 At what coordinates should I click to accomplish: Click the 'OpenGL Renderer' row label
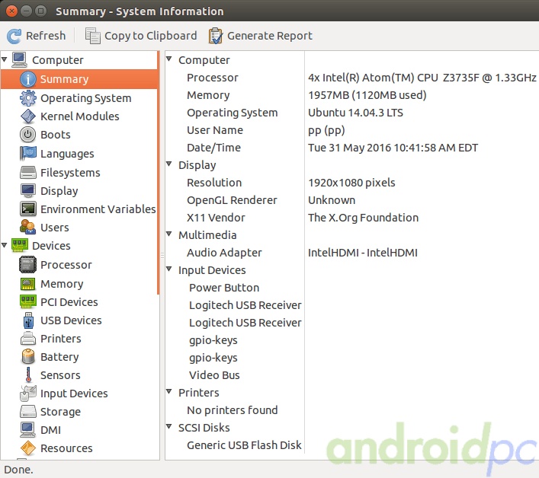coord(232,200)
